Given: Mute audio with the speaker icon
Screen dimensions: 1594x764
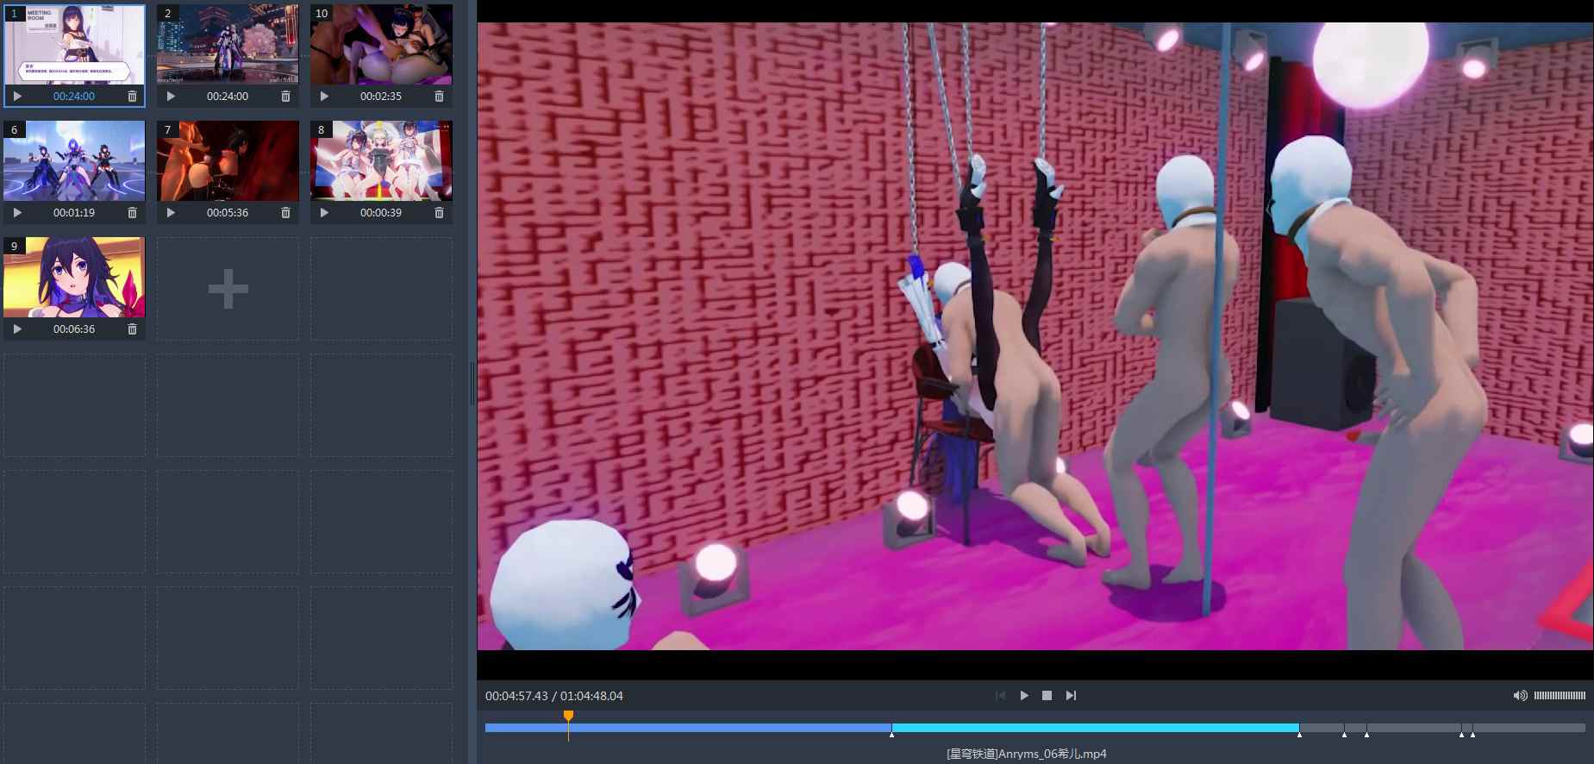Looking at the screenshot, I should (x=1521, y=696).
